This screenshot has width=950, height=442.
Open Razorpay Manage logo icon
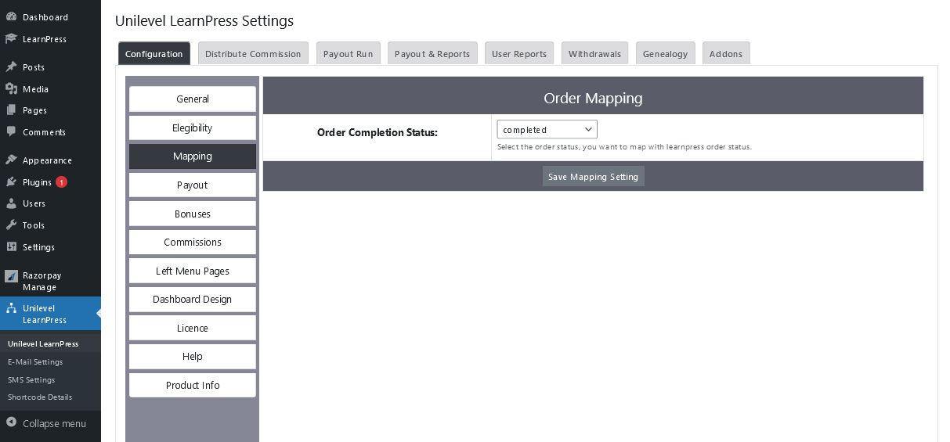pos(11,276)
